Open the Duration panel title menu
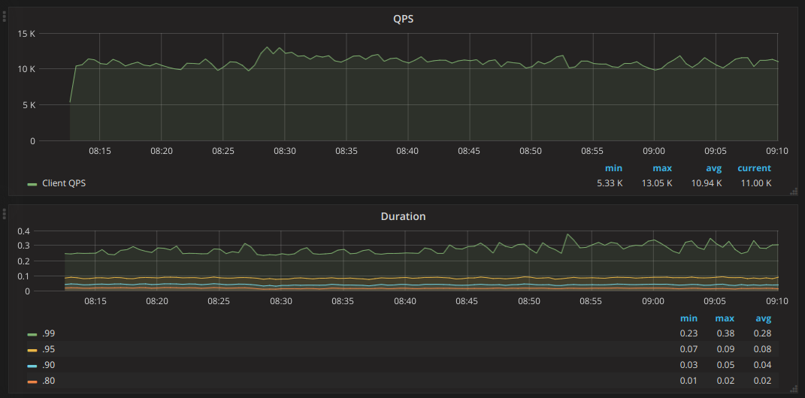Viewport: 805px width, 398px height. click(403, 216)
